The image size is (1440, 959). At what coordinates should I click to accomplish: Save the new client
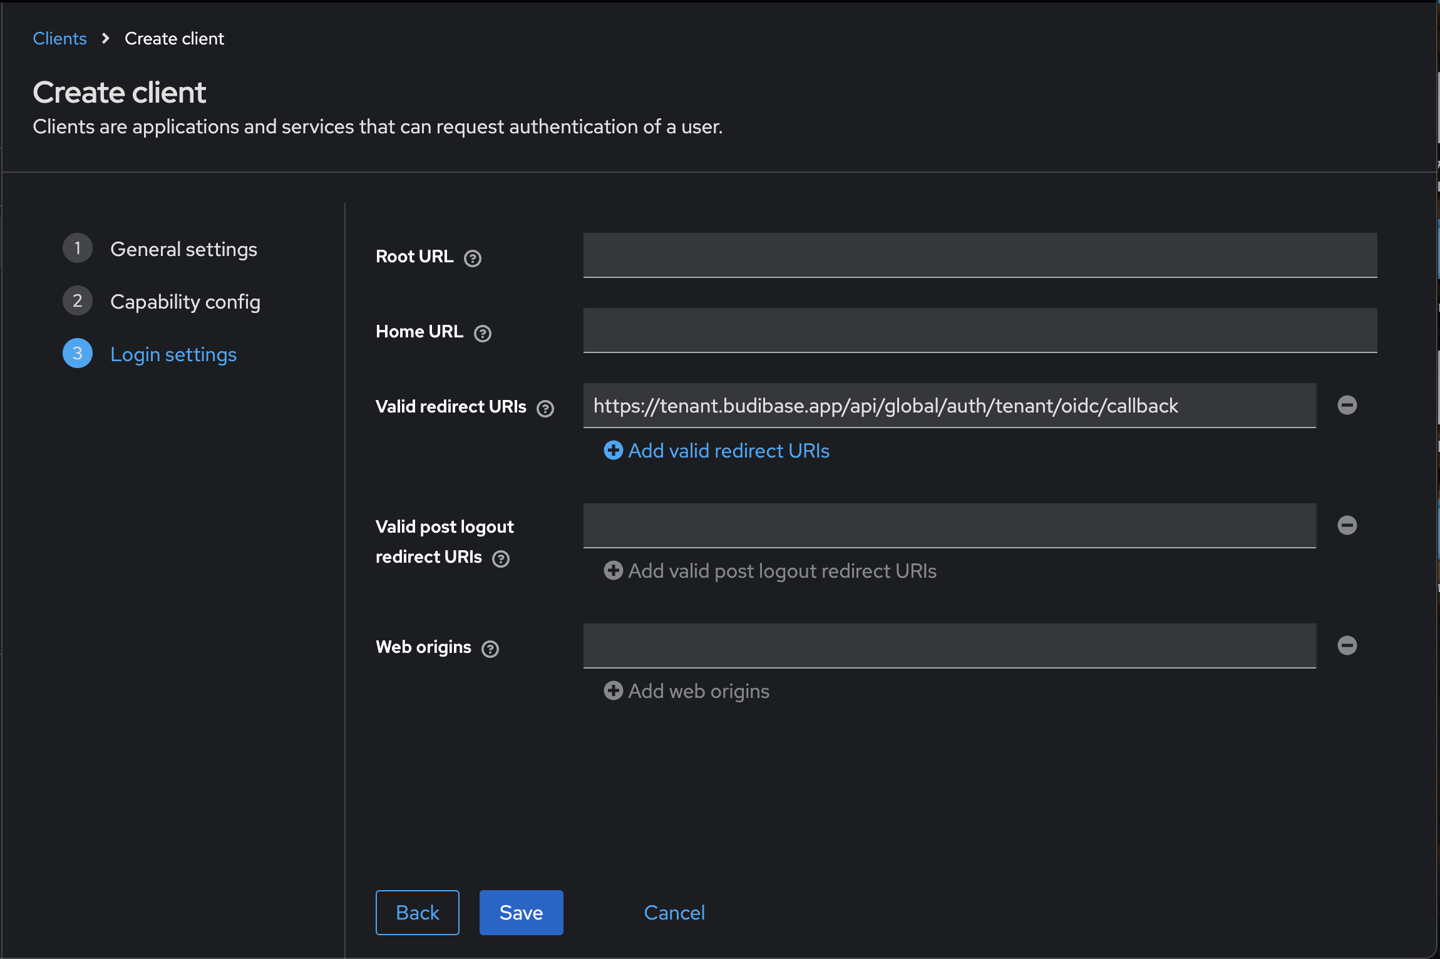[x=522, y=913]
